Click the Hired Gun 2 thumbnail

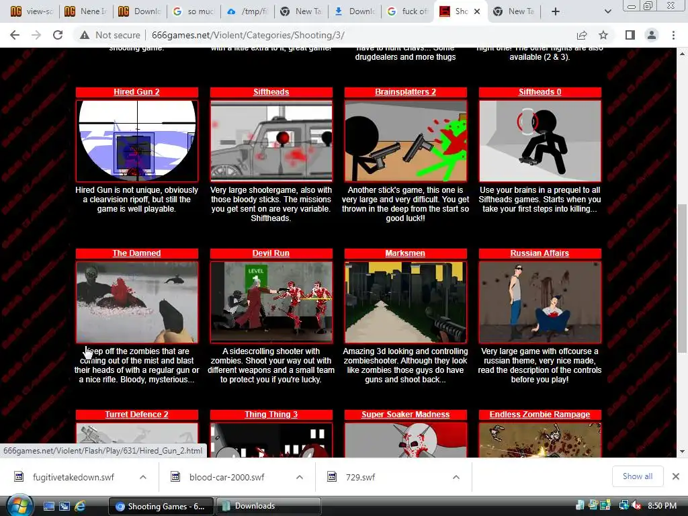click(x=137, y=141)
